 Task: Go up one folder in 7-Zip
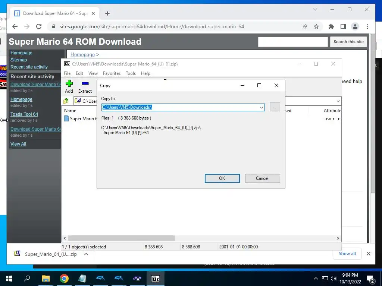pyautogui.click(x=66, y=101)
